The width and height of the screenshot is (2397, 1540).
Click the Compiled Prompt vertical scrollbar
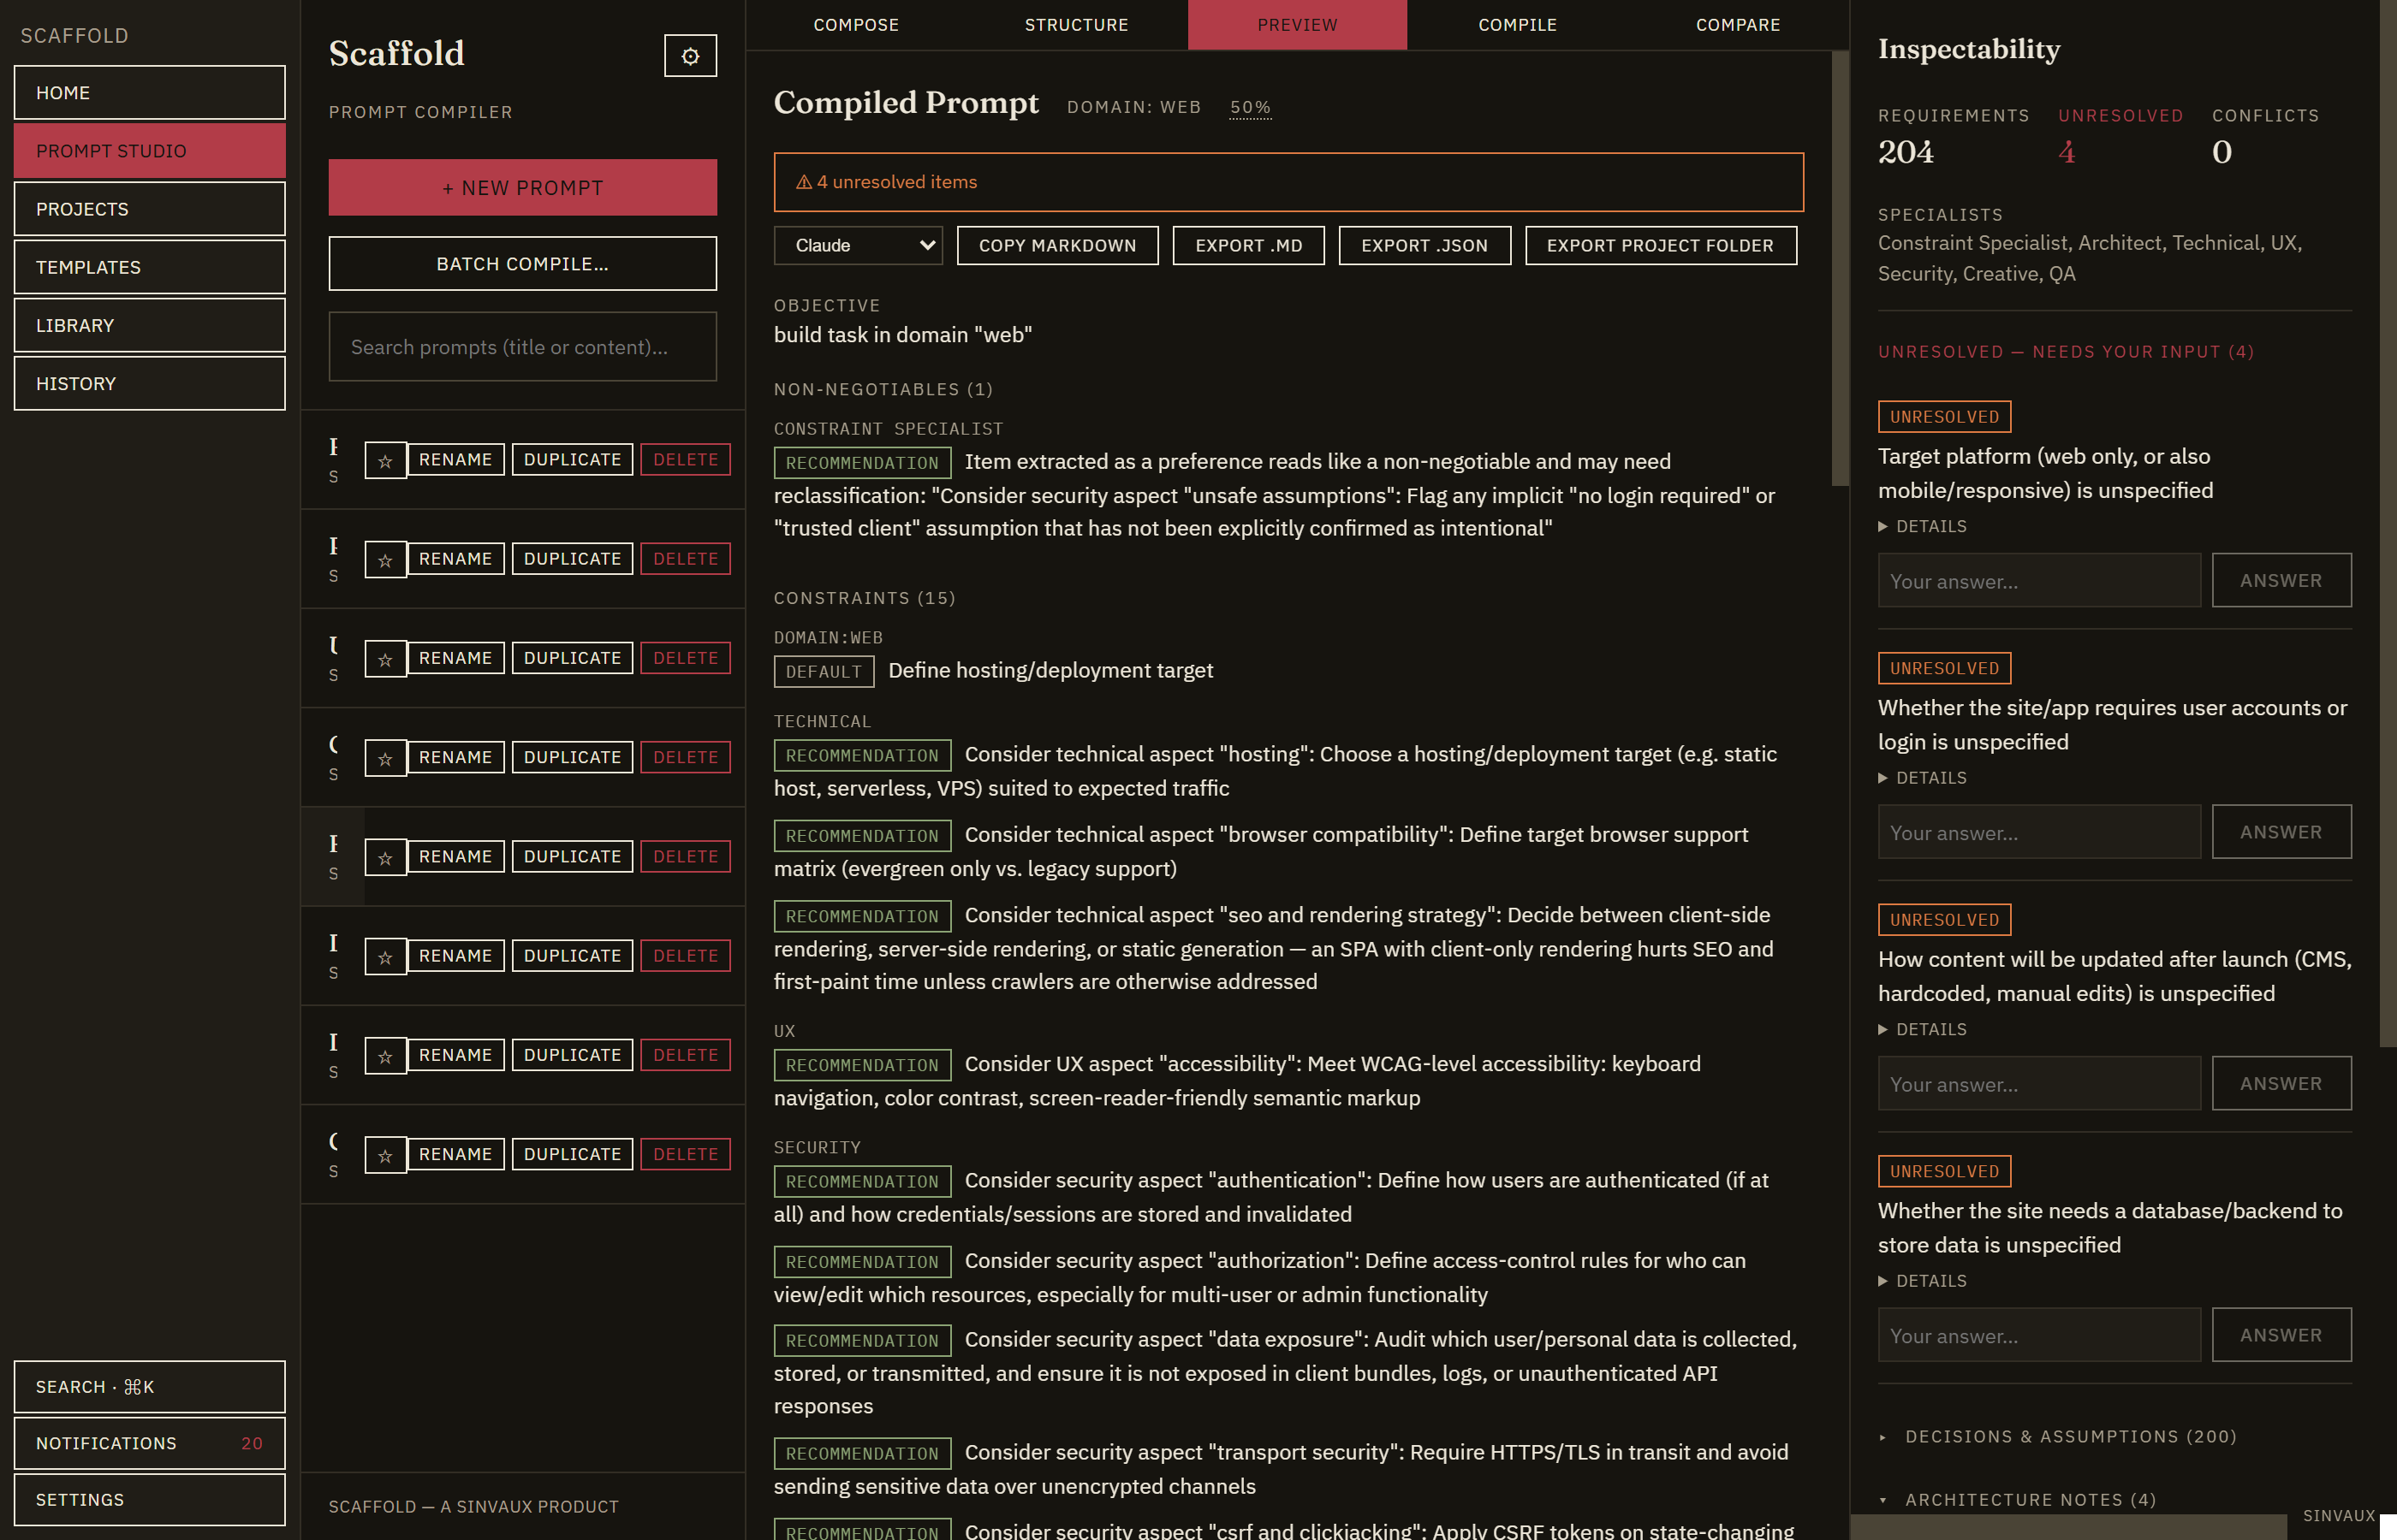(1840, 268)
